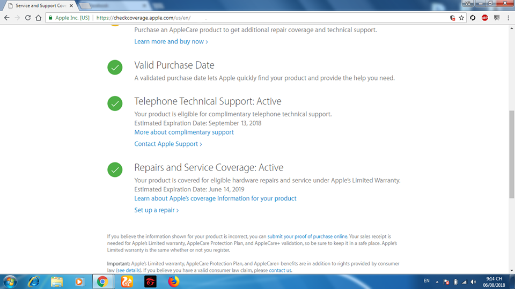Open the Contact Apple Support link
This screenshot has height=289, width=515.
point(168,144)
